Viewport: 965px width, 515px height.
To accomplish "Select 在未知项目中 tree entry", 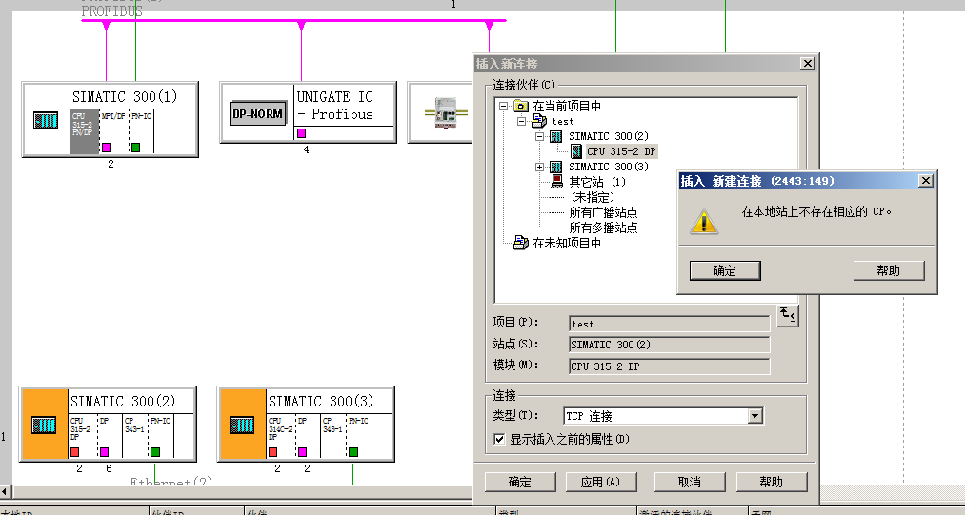I will (x=567, y=243).
